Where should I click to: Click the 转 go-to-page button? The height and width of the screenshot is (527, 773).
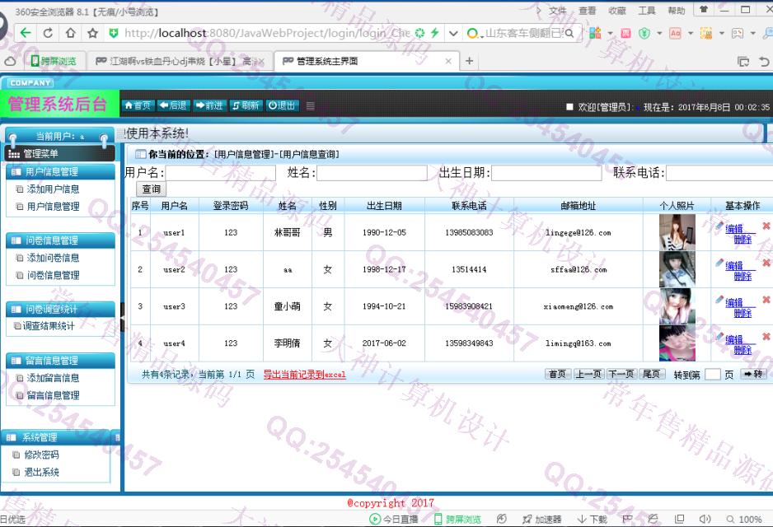click(753, 375)
